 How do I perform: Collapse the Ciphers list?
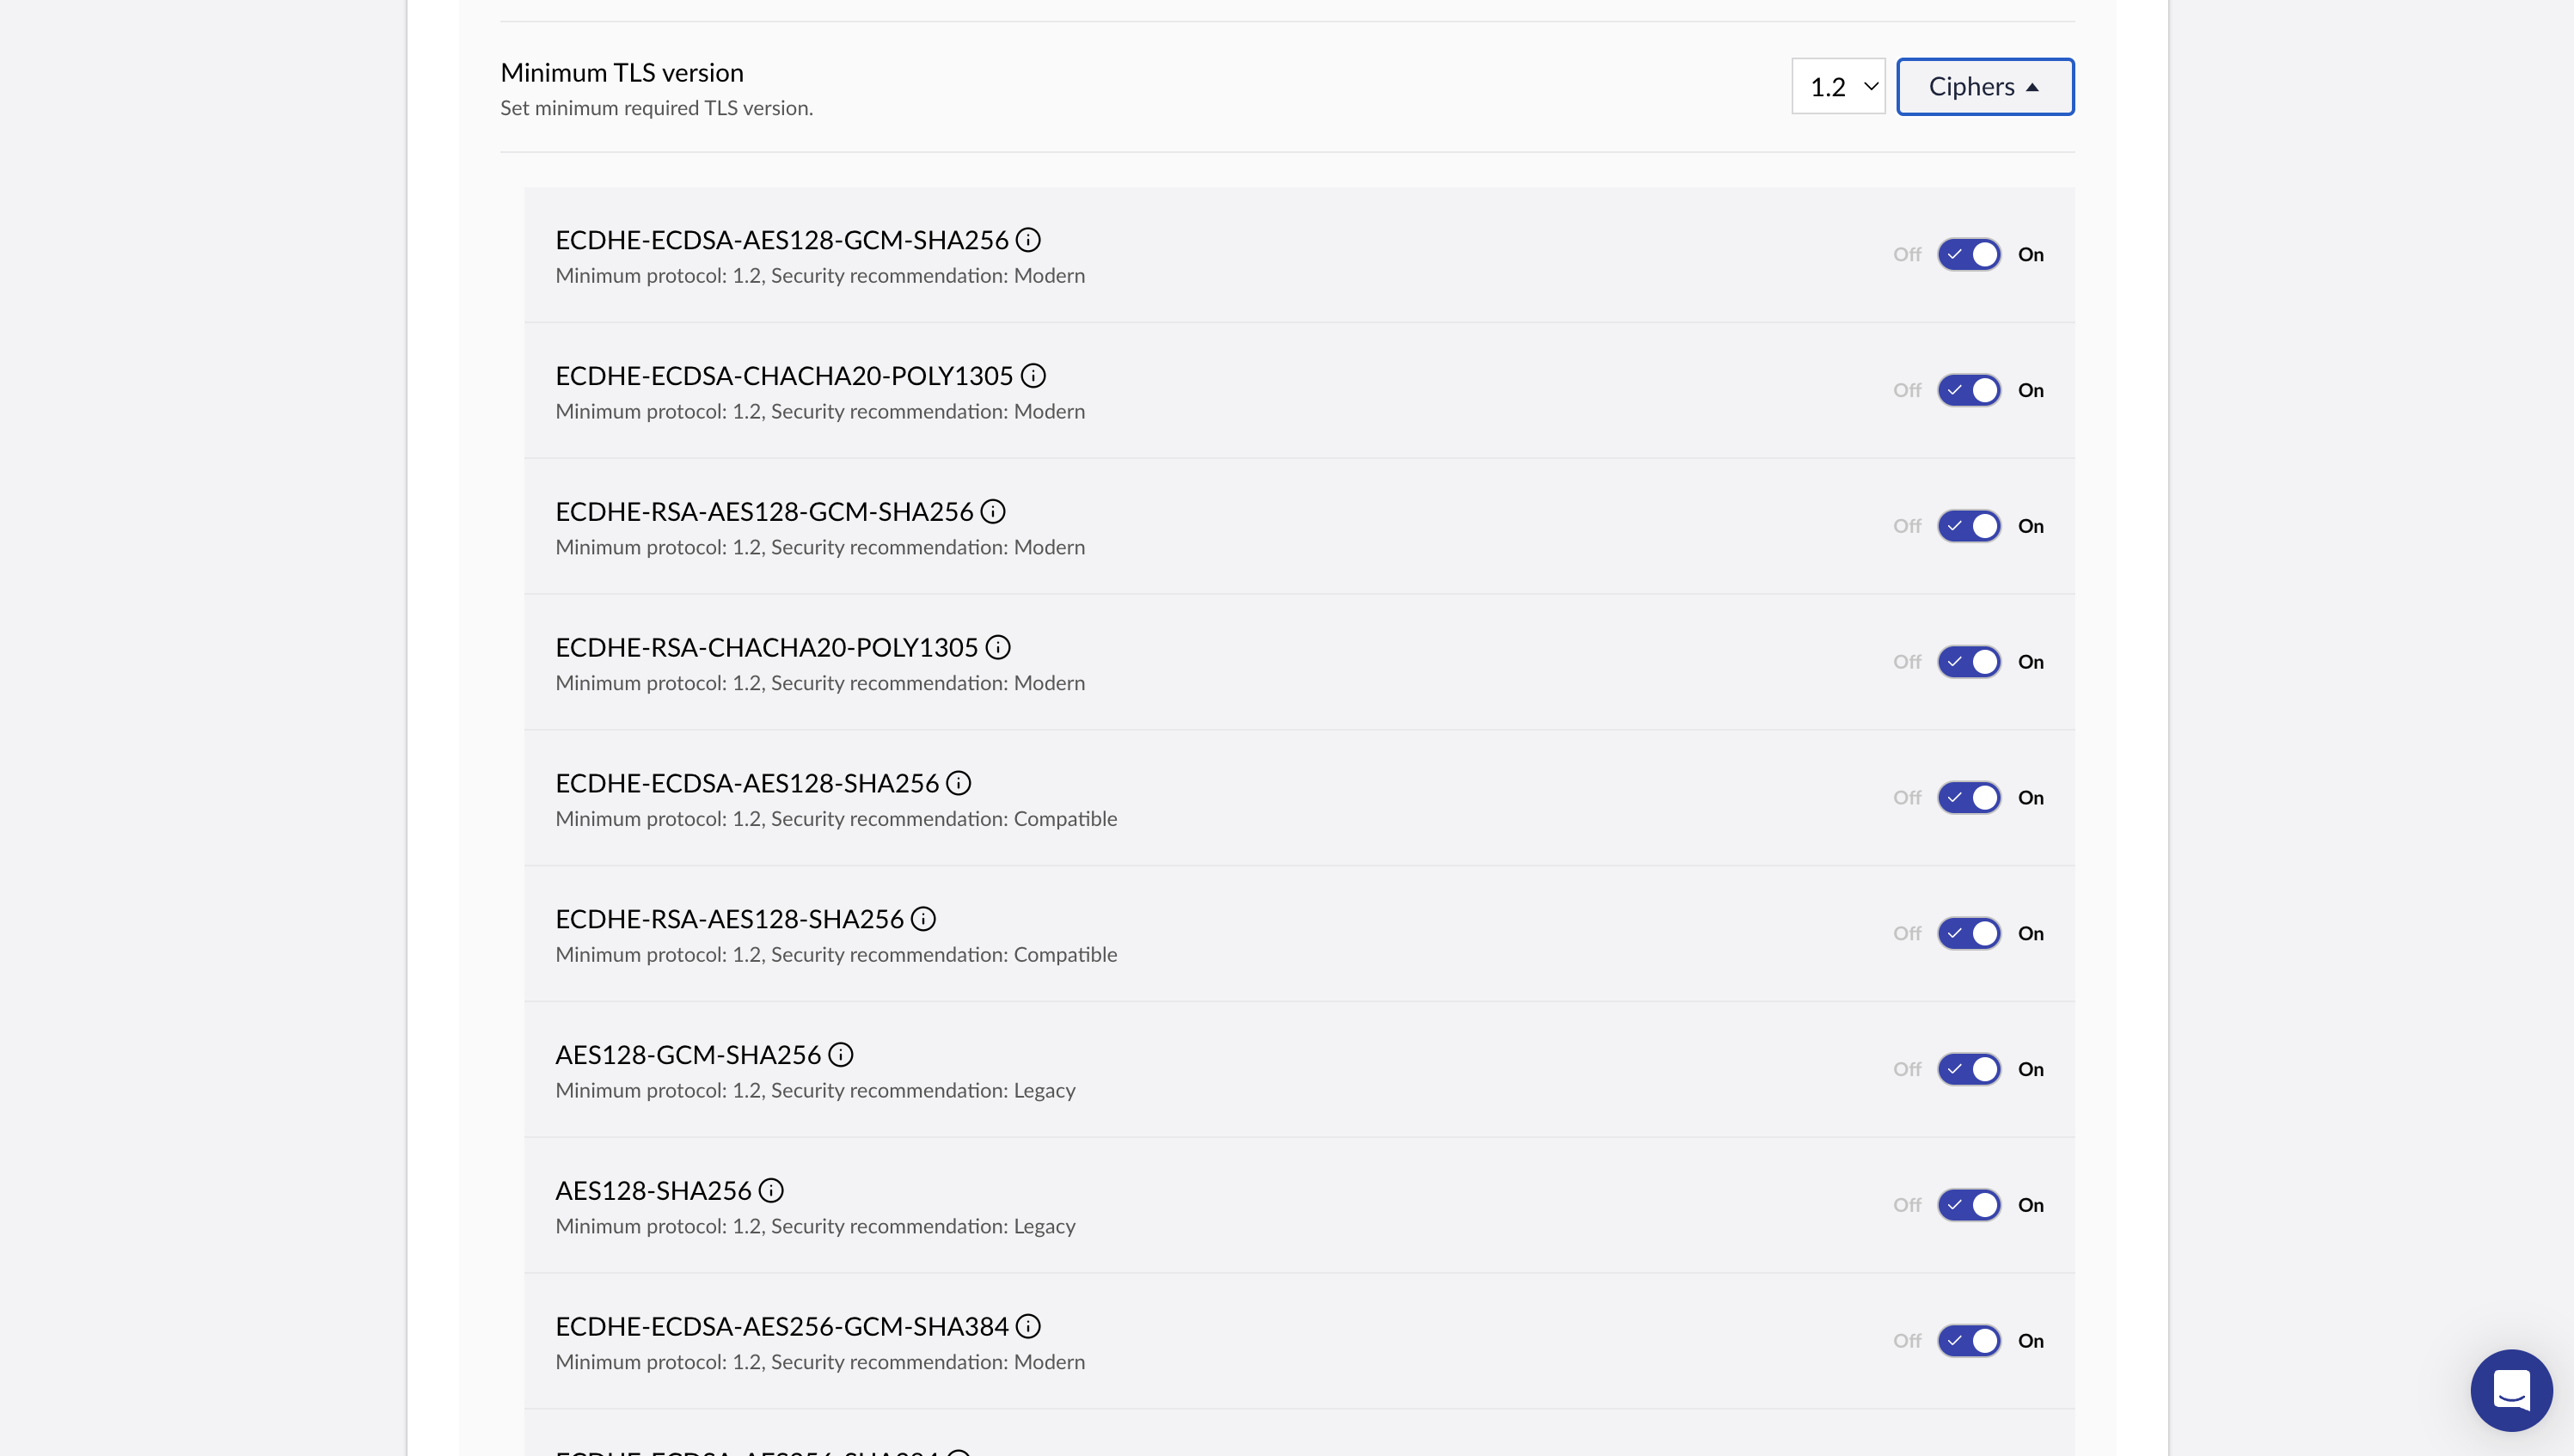[1985, 87]
